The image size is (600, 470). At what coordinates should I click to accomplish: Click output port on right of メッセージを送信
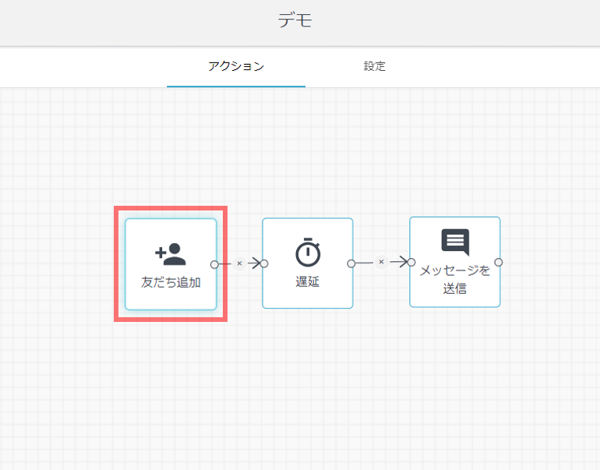coord(499,262)
